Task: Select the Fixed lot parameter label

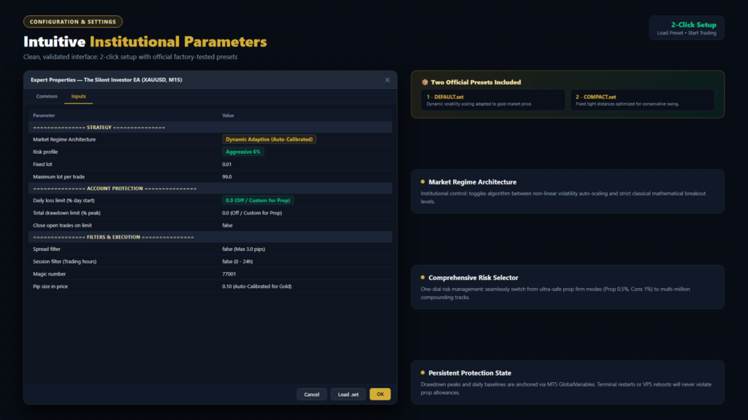Action: tap(42, 164)
